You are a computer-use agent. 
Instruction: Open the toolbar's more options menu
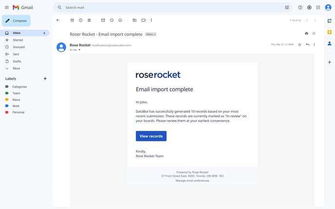[x=151, y=20]
